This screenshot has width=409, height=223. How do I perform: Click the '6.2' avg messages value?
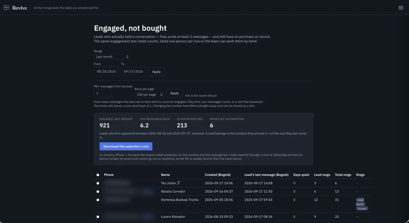pos(144,125)
